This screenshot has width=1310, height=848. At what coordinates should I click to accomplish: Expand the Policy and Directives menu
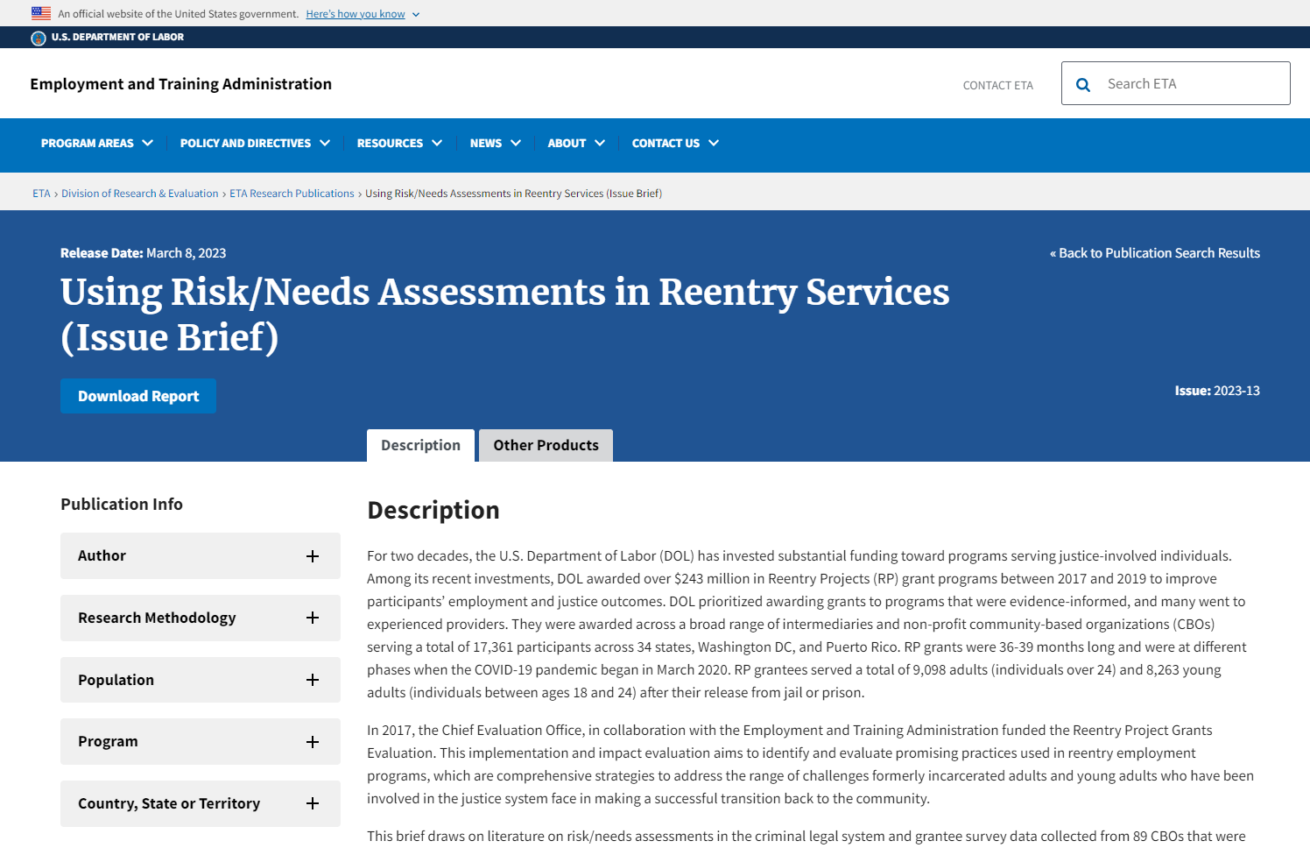[255, 143]
